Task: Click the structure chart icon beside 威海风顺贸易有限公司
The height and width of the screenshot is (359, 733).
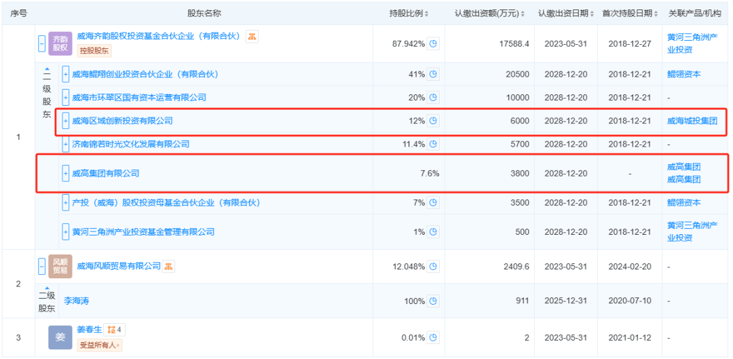Action: pyautogui.click(x=168, y=266)
